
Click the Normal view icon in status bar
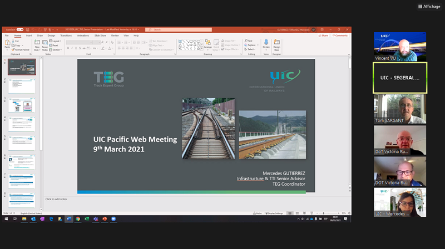click(290, 213)
